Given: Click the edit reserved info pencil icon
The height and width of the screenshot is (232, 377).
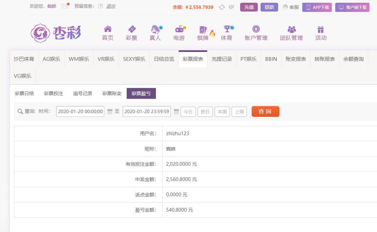Looking at the screenshot, I should tap(100, 6).
